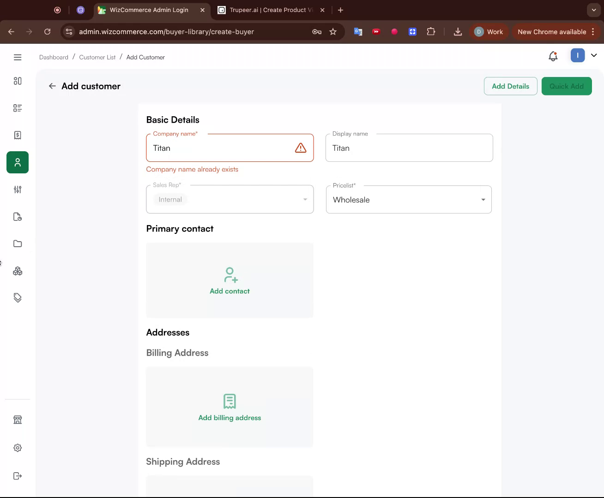Open the Chrome three-dot menu
Screen dimensions: 604x498
tap(593, 32)
